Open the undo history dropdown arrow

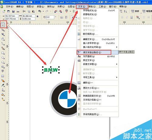coord(43,11)
